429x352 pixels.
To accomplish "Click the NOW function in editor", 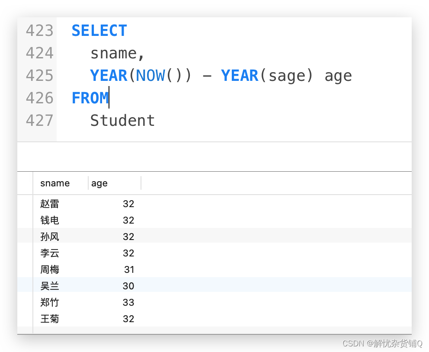I will click(x=151, y=76).
